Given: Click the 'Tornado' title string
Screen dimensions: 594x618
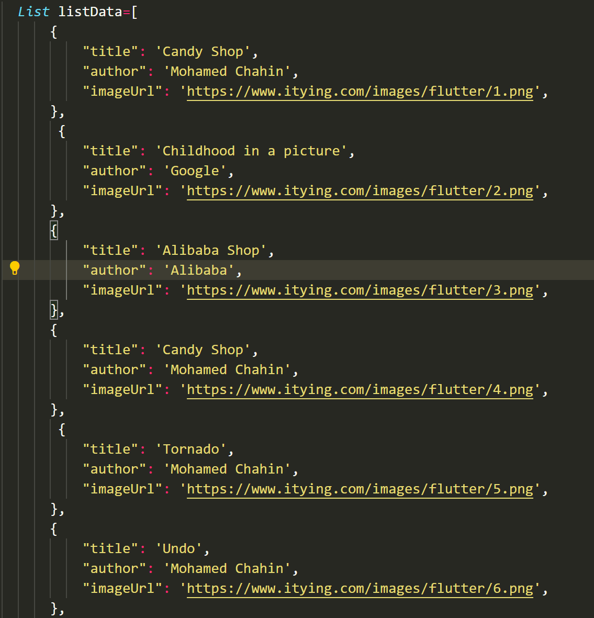Looking at the screenshot, I should tap(191, 450).
